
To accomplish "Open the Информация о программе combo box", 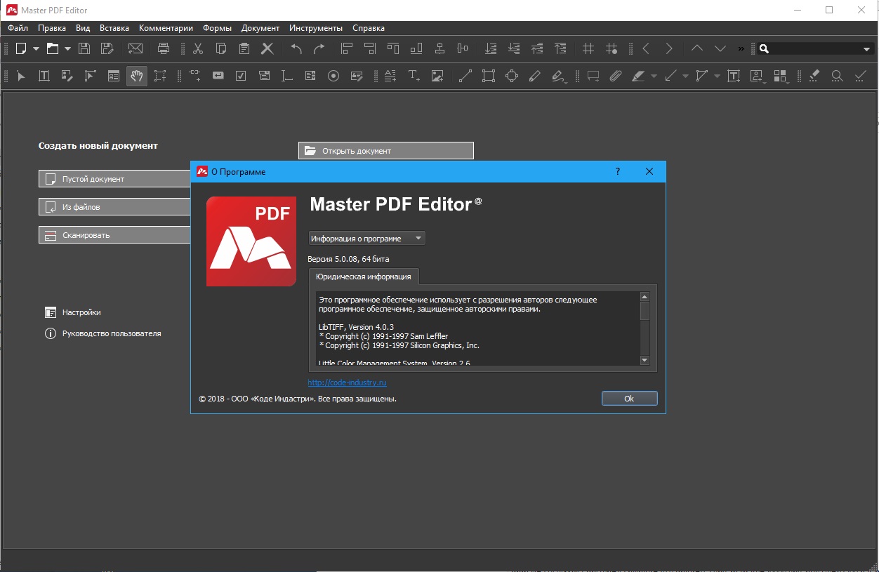I will (x=366, y=239).
